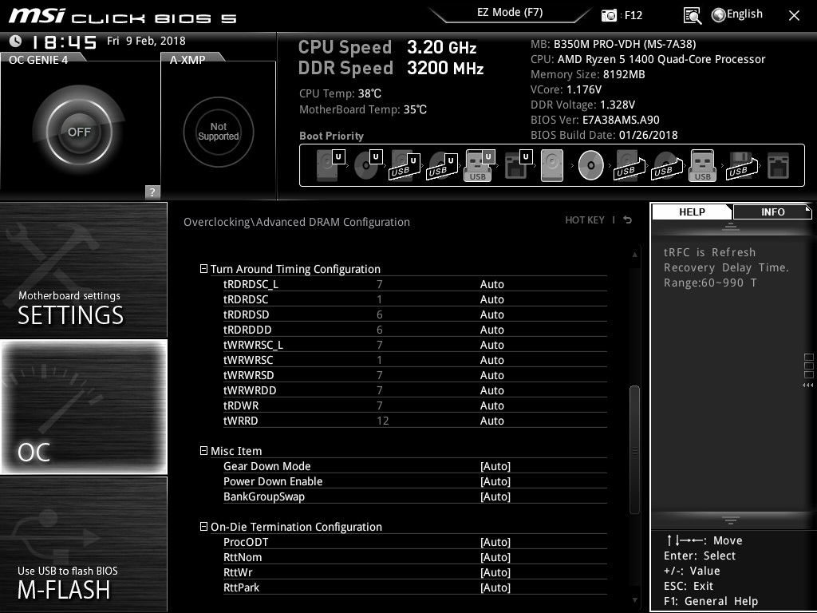Image resolution: width=817 pixels, height=613 pixels.
Task: Click the Boot Priority label
Action: pos(331,136)
